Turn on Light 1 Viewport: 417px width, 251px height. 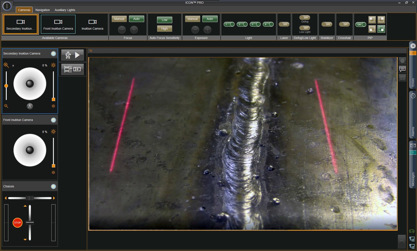coord(229,24)
